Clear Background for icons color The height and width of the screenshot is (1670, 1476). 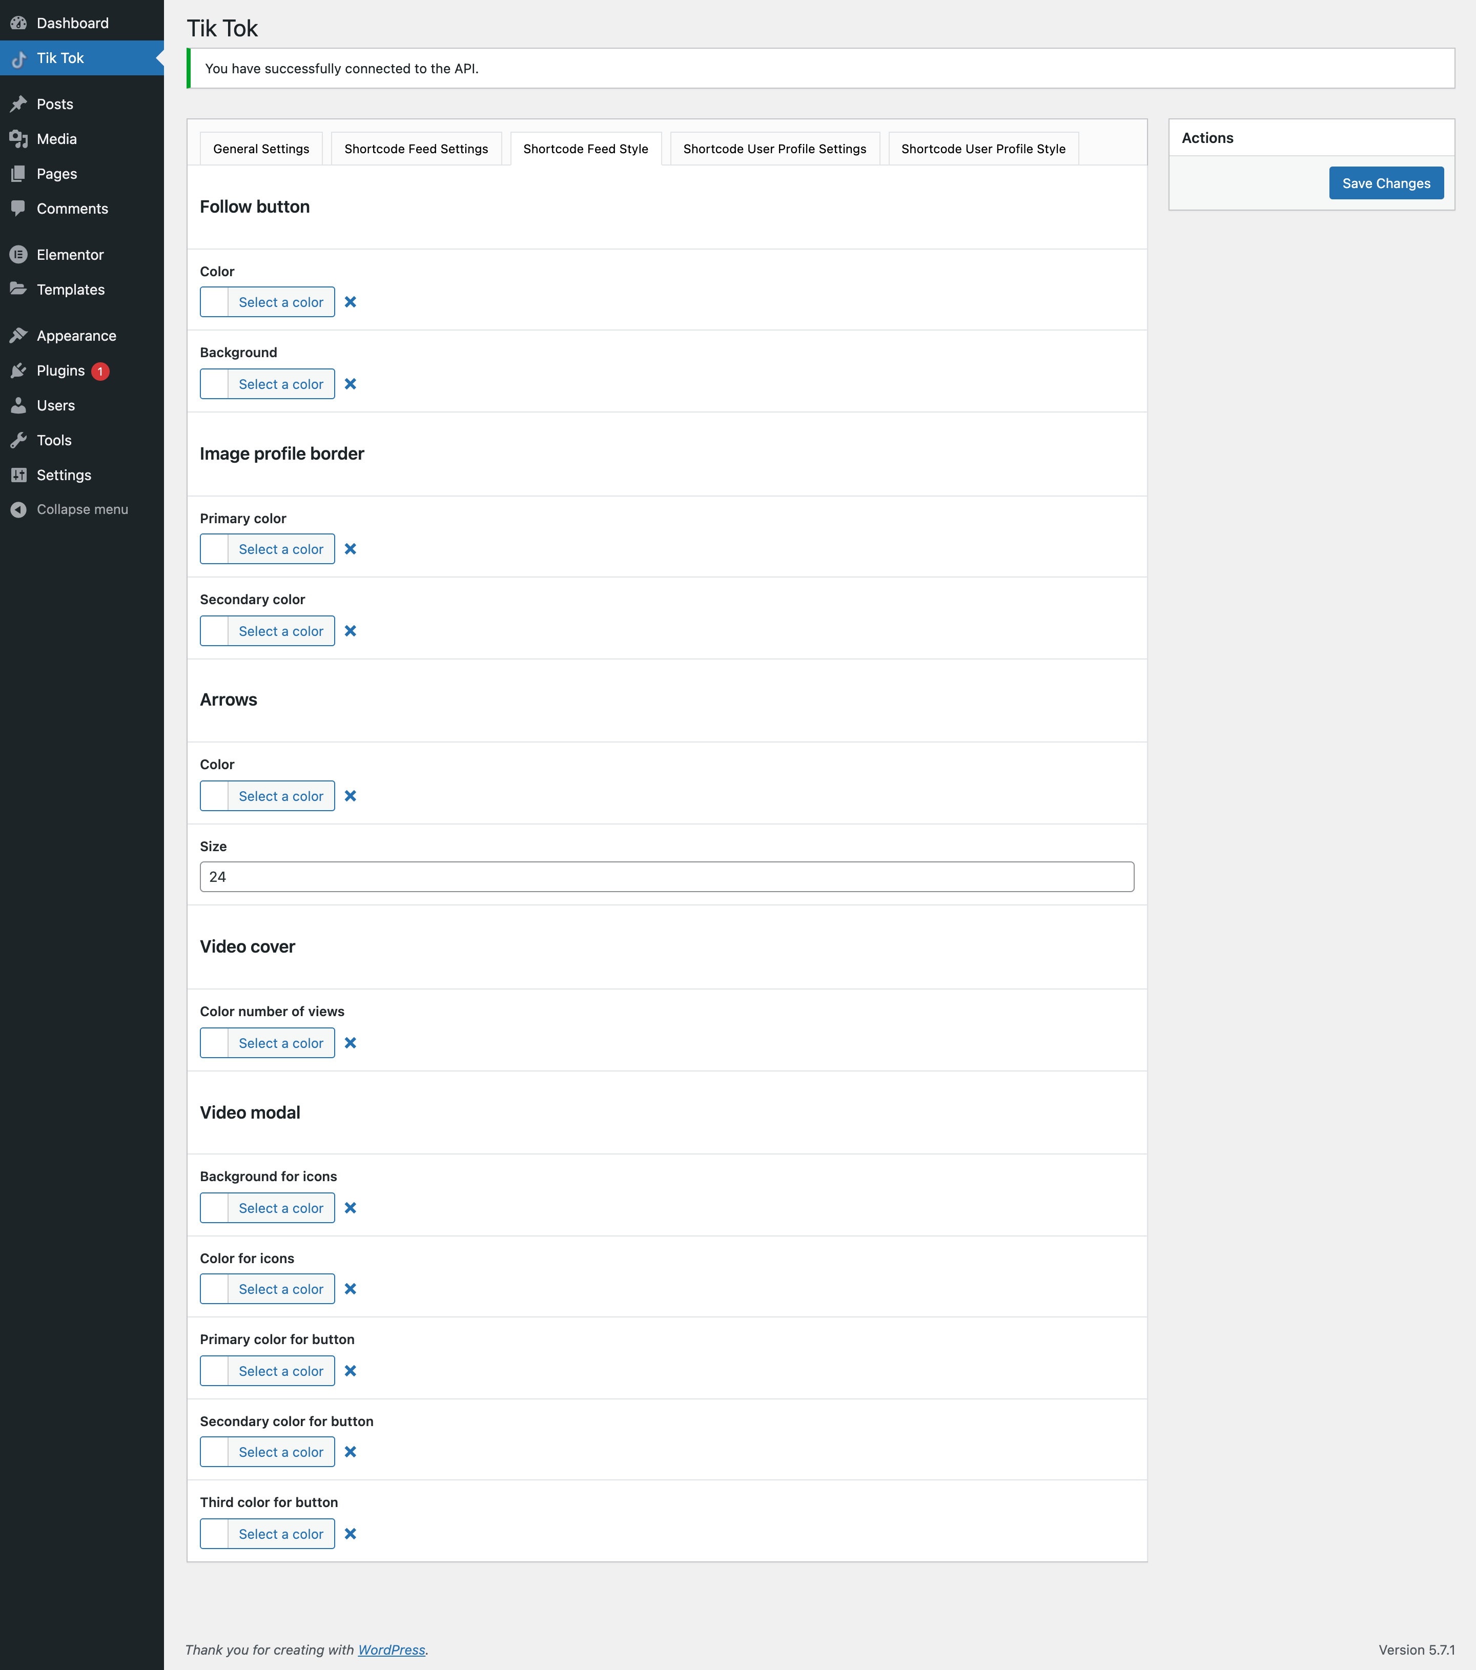point(351,1208)
